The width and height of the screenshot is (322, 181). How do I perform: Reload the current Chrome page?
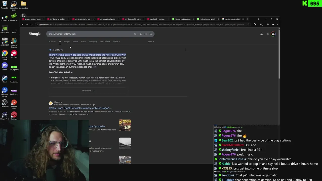coord(31,24)
